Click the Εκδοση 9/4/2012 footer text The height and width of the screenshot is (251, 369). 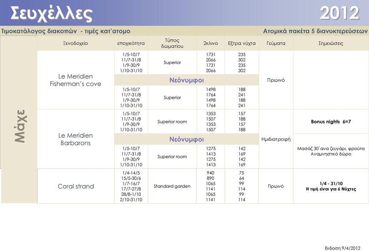[x=342, y=248]
